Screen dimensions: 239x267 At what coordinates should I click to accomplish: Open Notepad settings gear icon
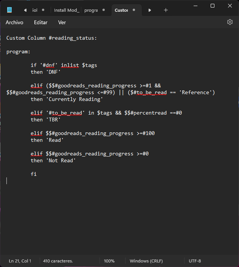pos(230,22)
